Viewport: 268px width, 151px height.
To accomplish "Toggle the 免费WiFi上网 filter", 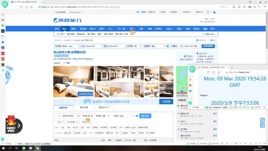I will click(130, 128).
